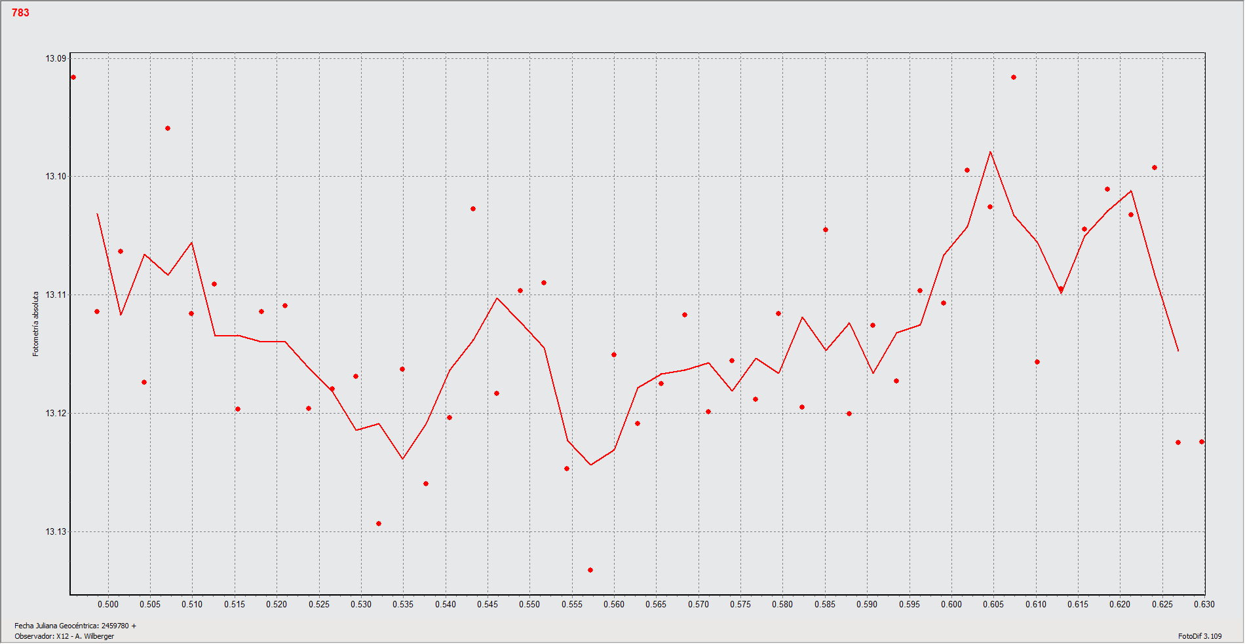Screen dimensions: 1245x644
Task: Select the leftmost data point near 13.09
Action: [x=73, y=77]
